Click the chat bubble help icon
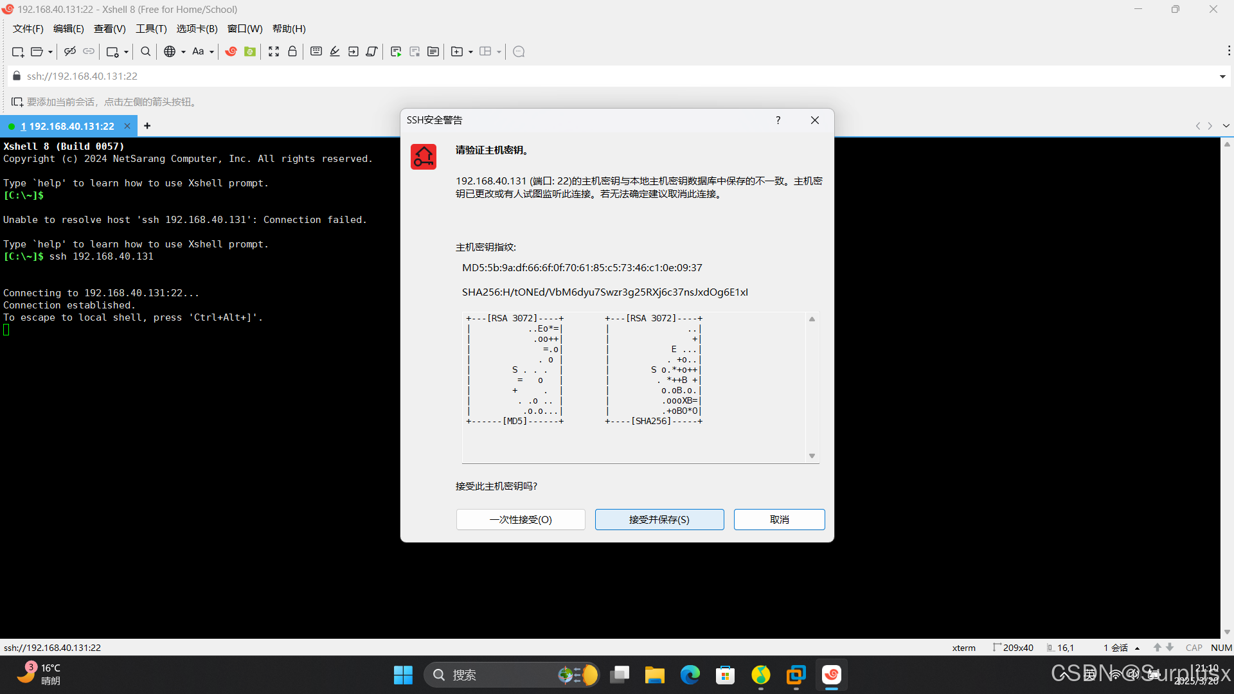 (519, 51)
